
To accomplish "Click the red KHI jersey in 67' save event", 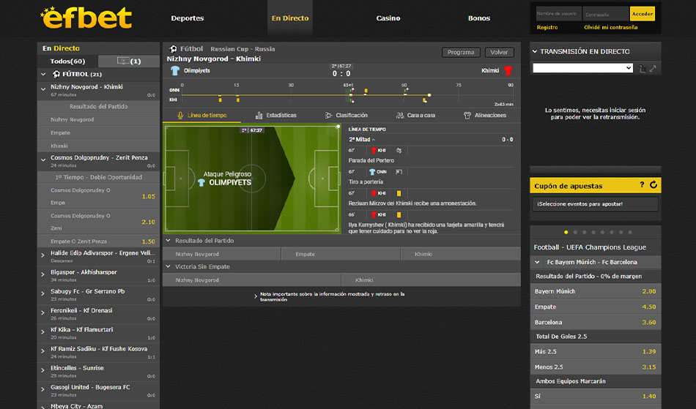I will tap(374, 150).
